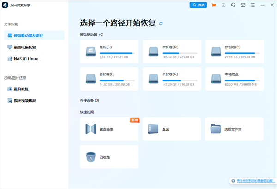Click the 登录 login button
This screenshot has height=189, width=277.
[198, 5]
